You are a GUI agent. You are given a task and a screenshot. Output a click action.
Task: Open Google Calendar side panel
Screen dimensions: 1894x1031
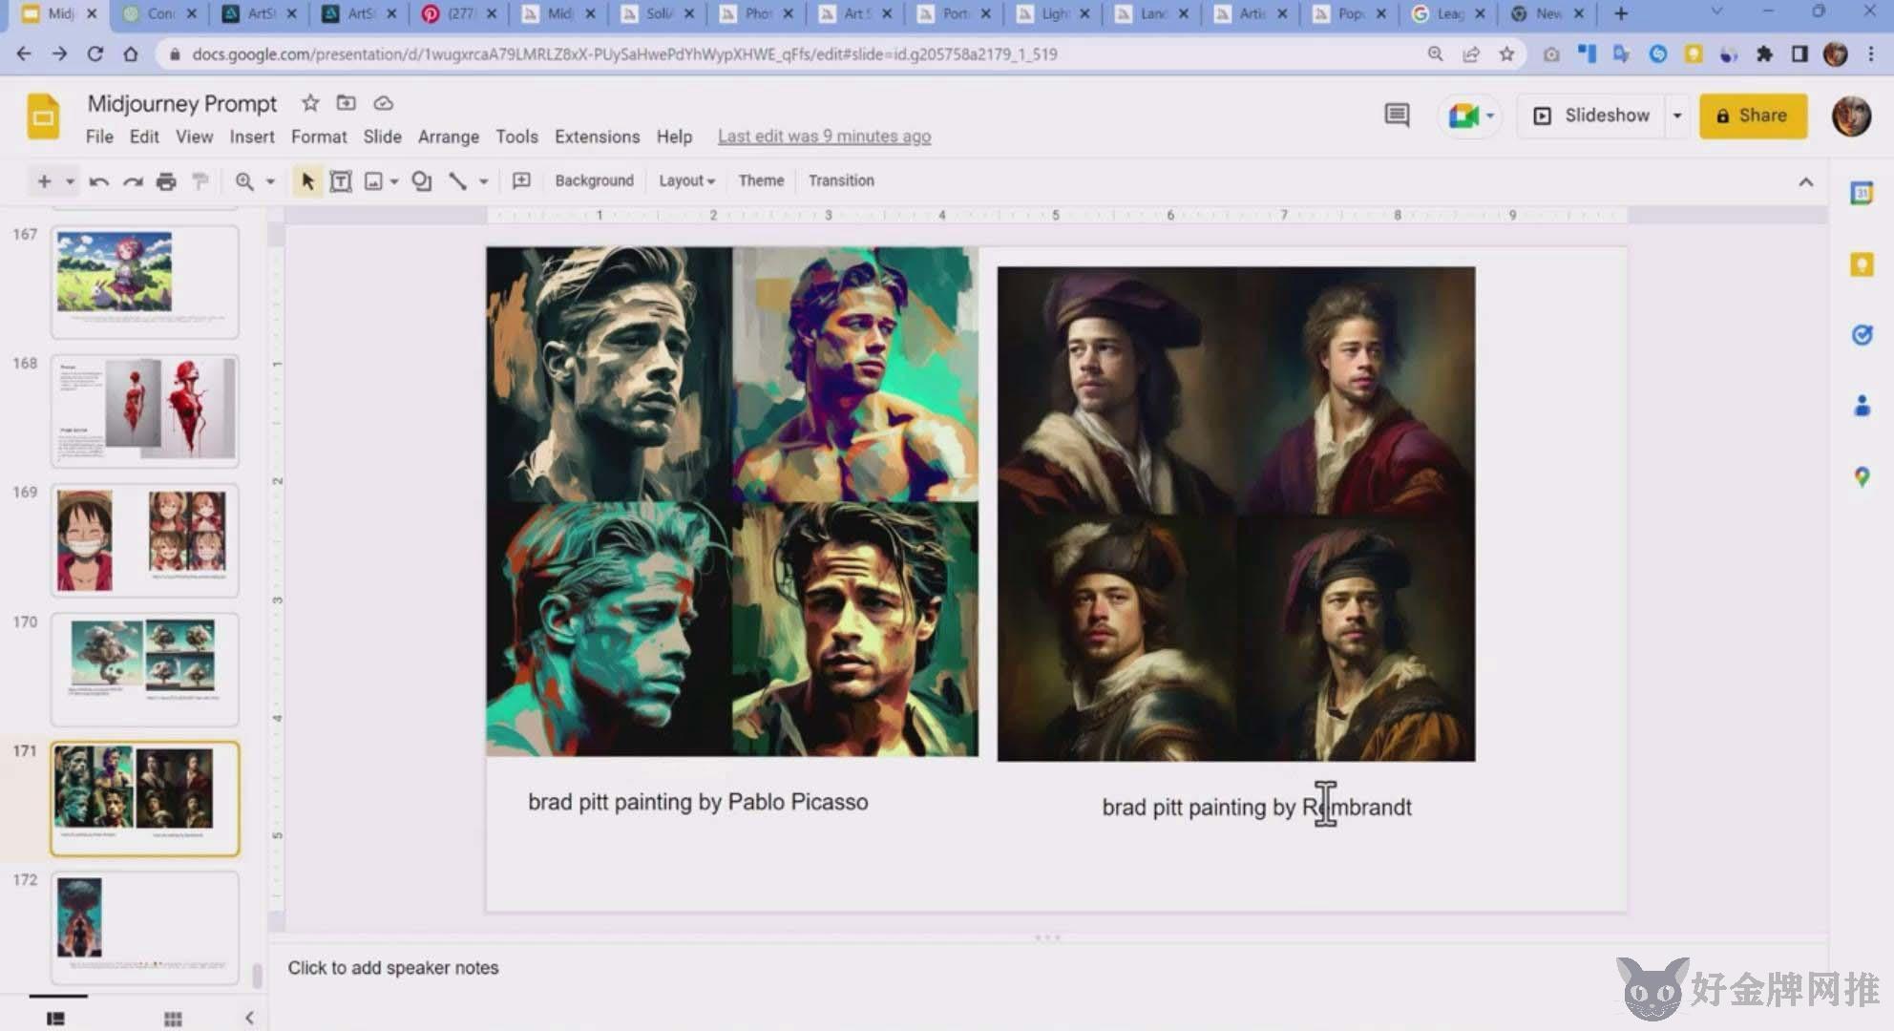coord(1862,193)
